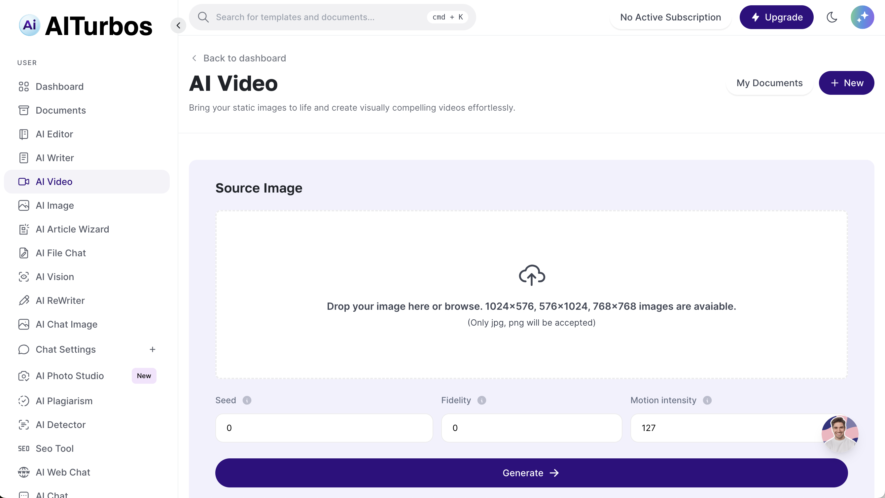Click Motion intensity info icon
Image resolution: width=885 pixels, height=498 pixels.
707,400
